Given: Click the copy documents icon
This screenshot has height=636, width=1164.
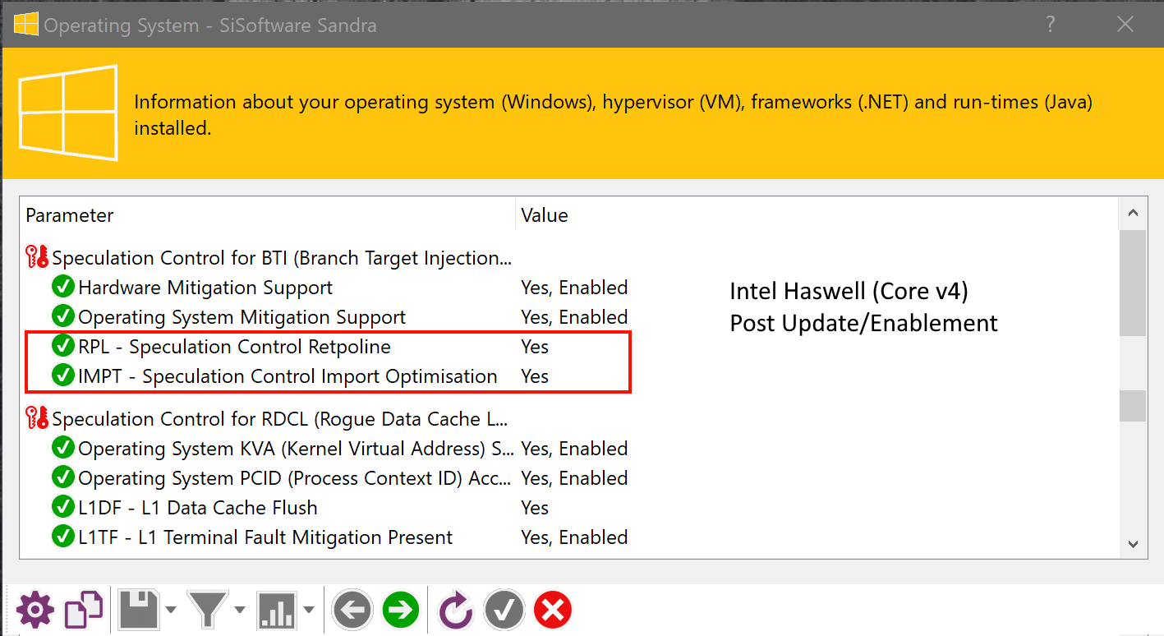Looking at the screenshot, I should coord(85,611).
